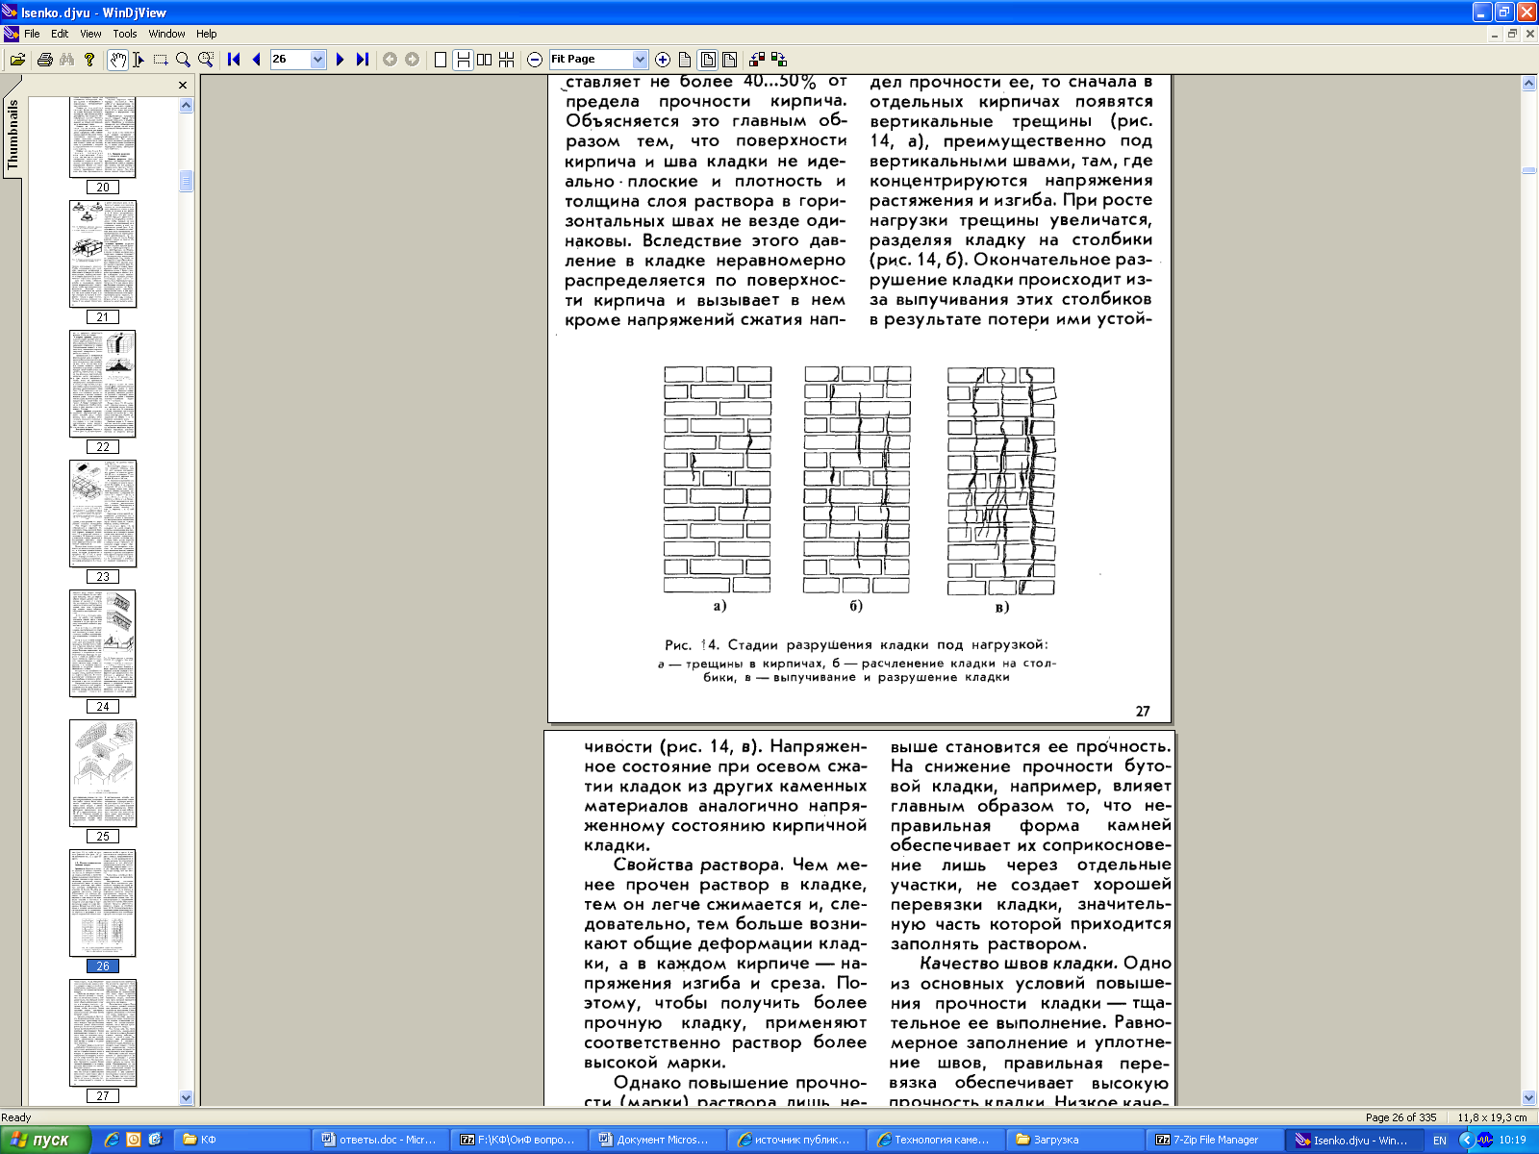Click the Fit Page icon

[x=708, y=60]
